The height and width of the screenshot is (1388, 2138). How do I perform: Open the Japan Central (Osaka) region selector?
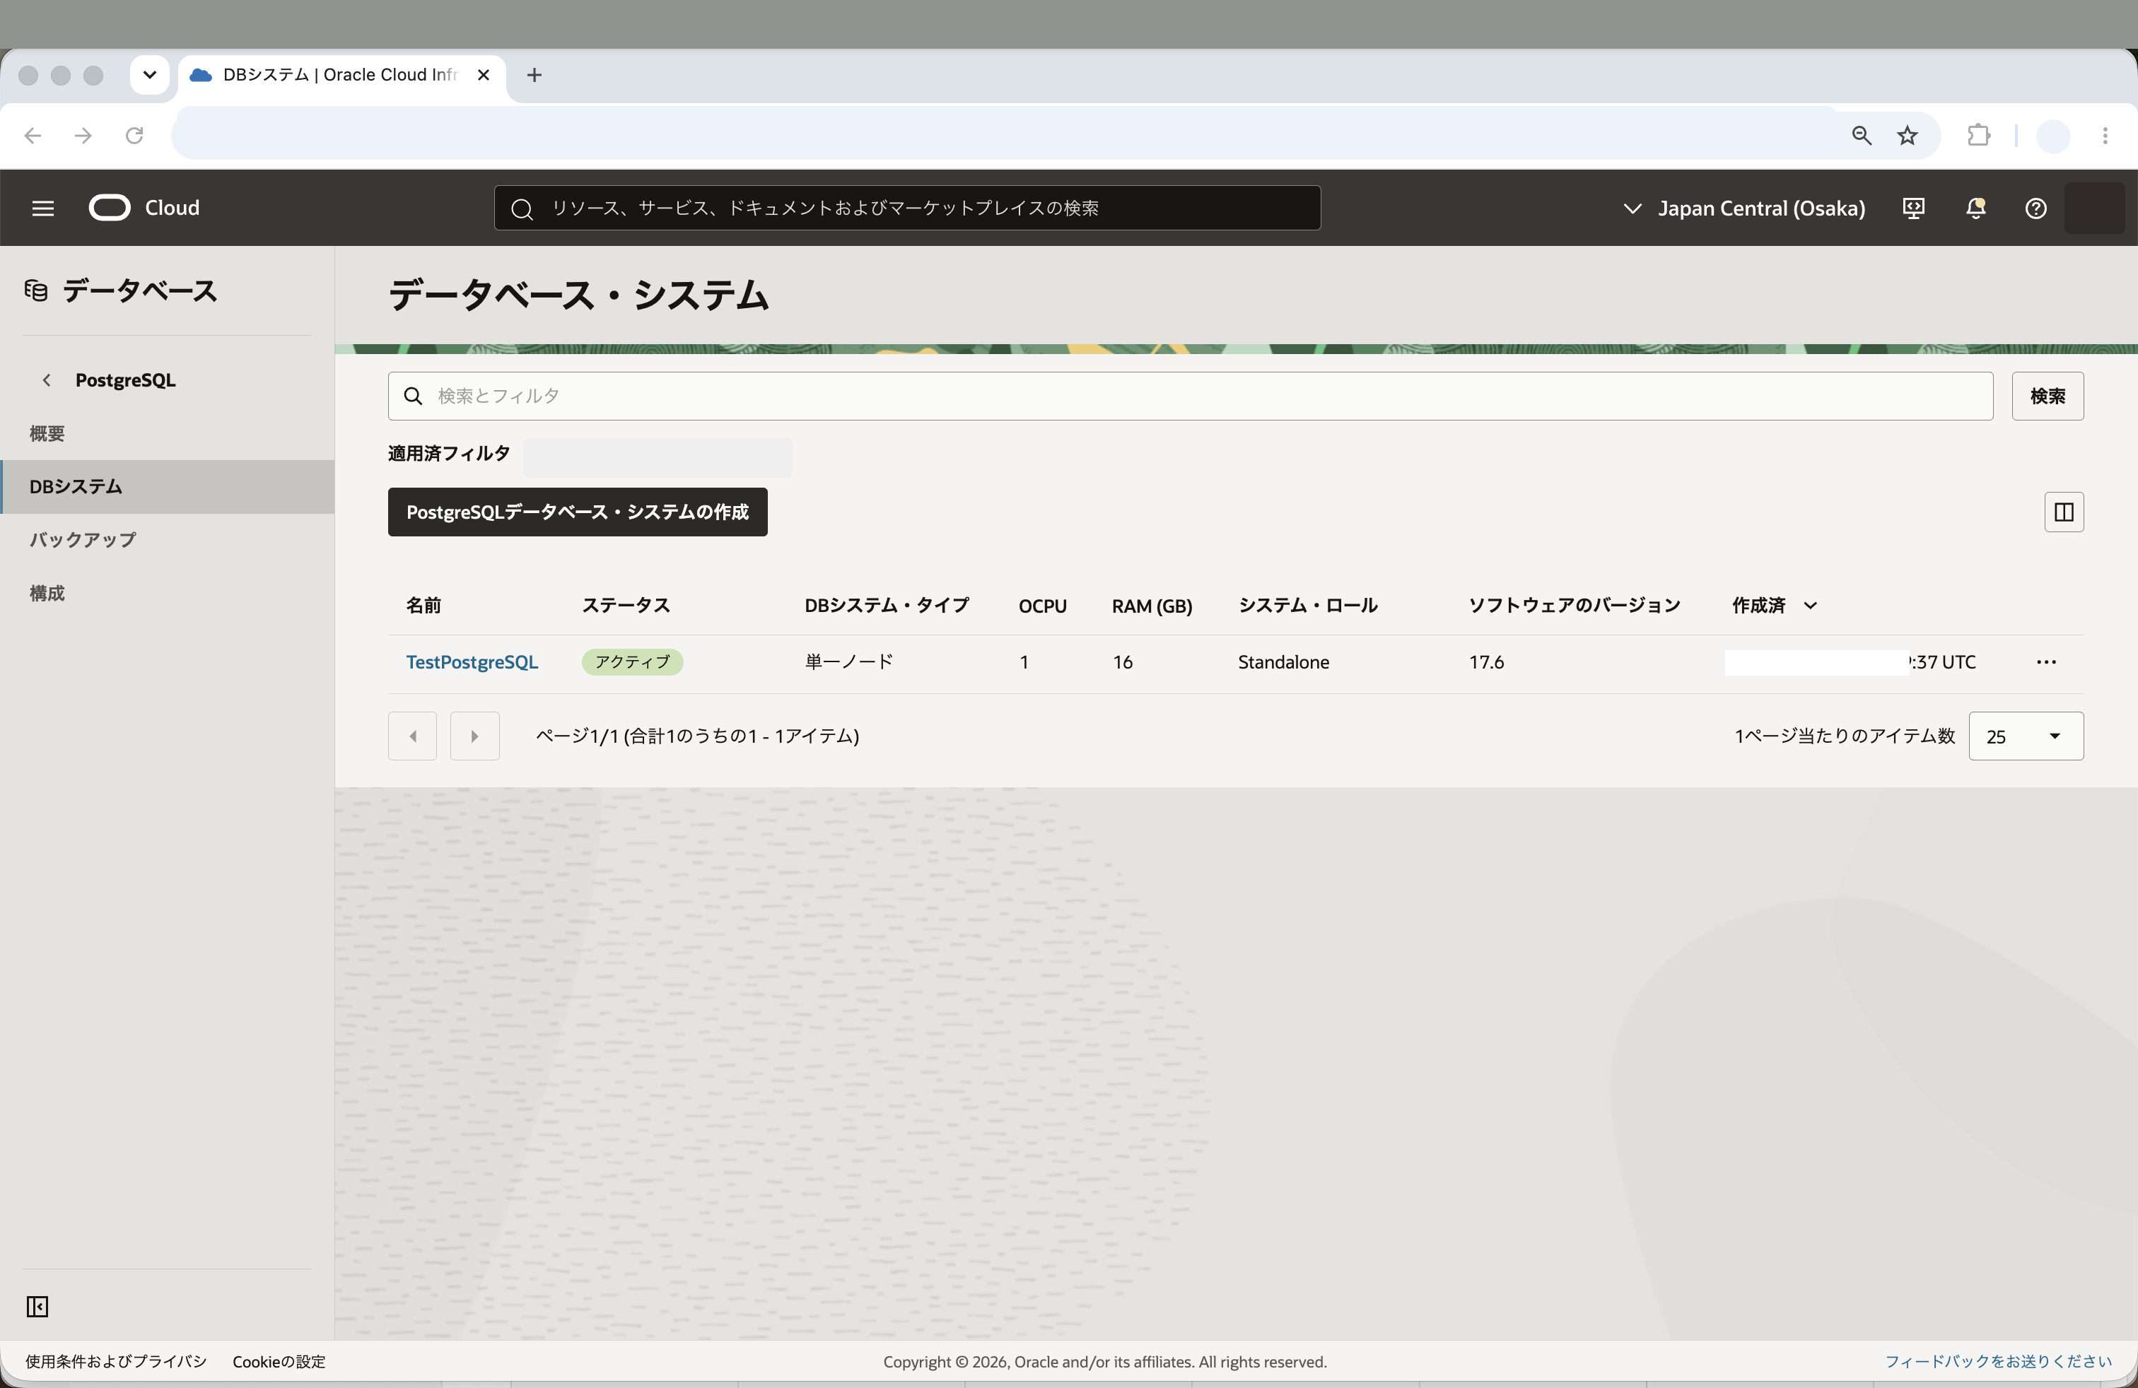pos(1743,208)
